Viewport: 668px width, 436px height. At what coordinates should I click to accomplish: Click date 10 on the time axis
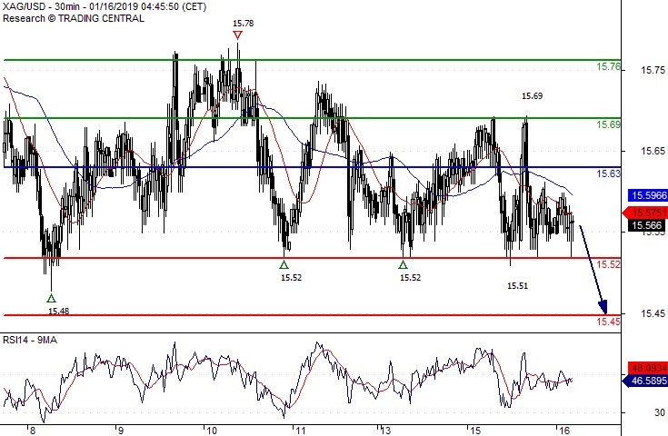point(210,430)
